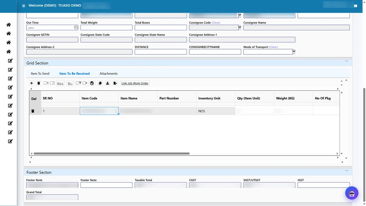This screenshot has width=366, height=206.
Task: Focus the Total Weight input field
Action: pos(106,27)
